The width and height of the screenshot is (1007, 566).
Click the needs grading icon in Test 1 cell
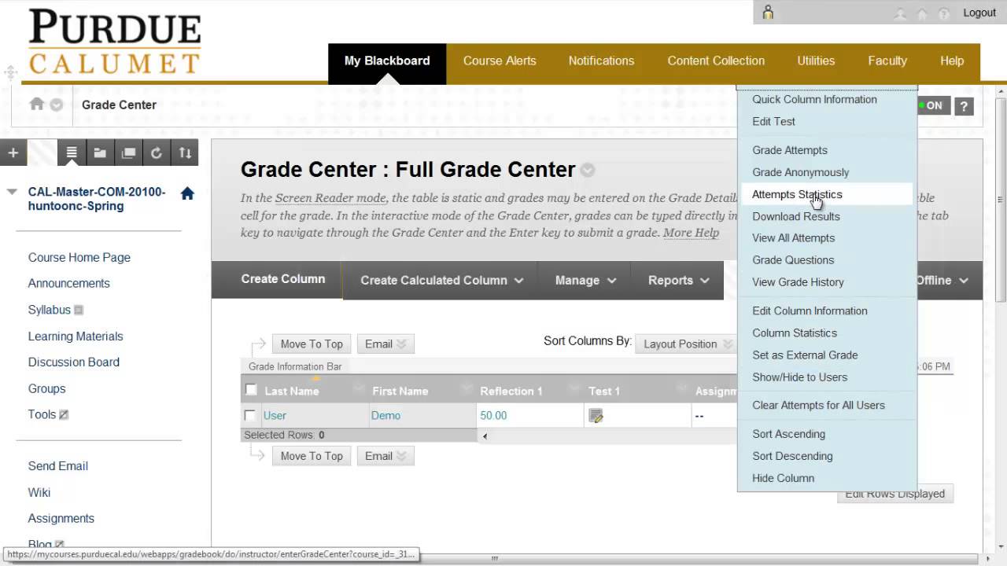click(x=596, y=416)
